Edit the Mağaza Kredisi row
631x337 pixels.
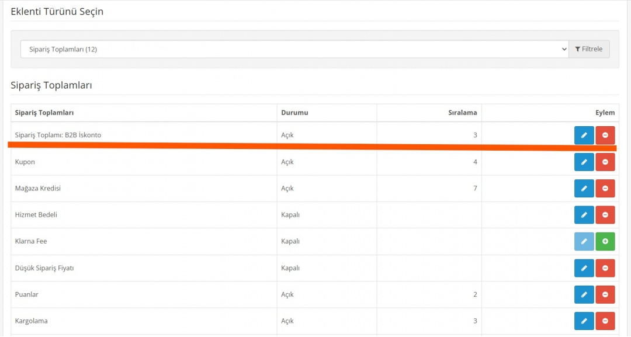click(x=584, y=188)
